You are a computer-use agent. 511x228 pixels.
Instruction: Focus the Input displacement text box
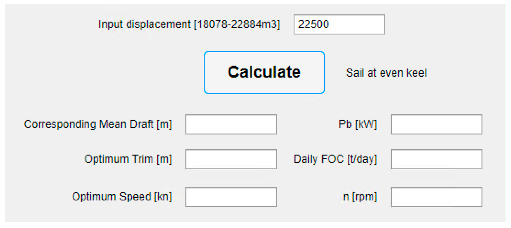(x=339, y=25)
